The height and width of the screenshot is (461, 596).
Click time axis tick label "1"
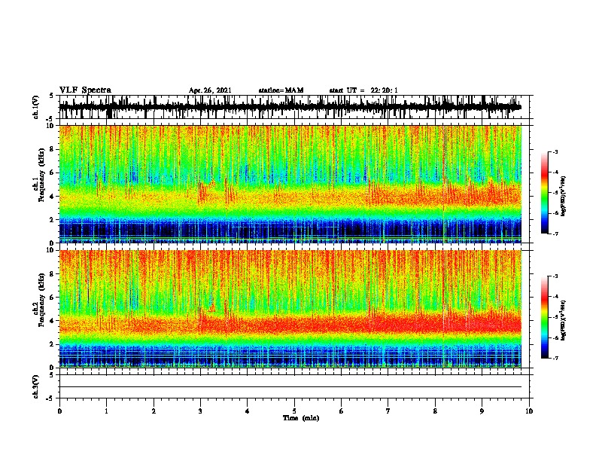click(x=106, y=411)
